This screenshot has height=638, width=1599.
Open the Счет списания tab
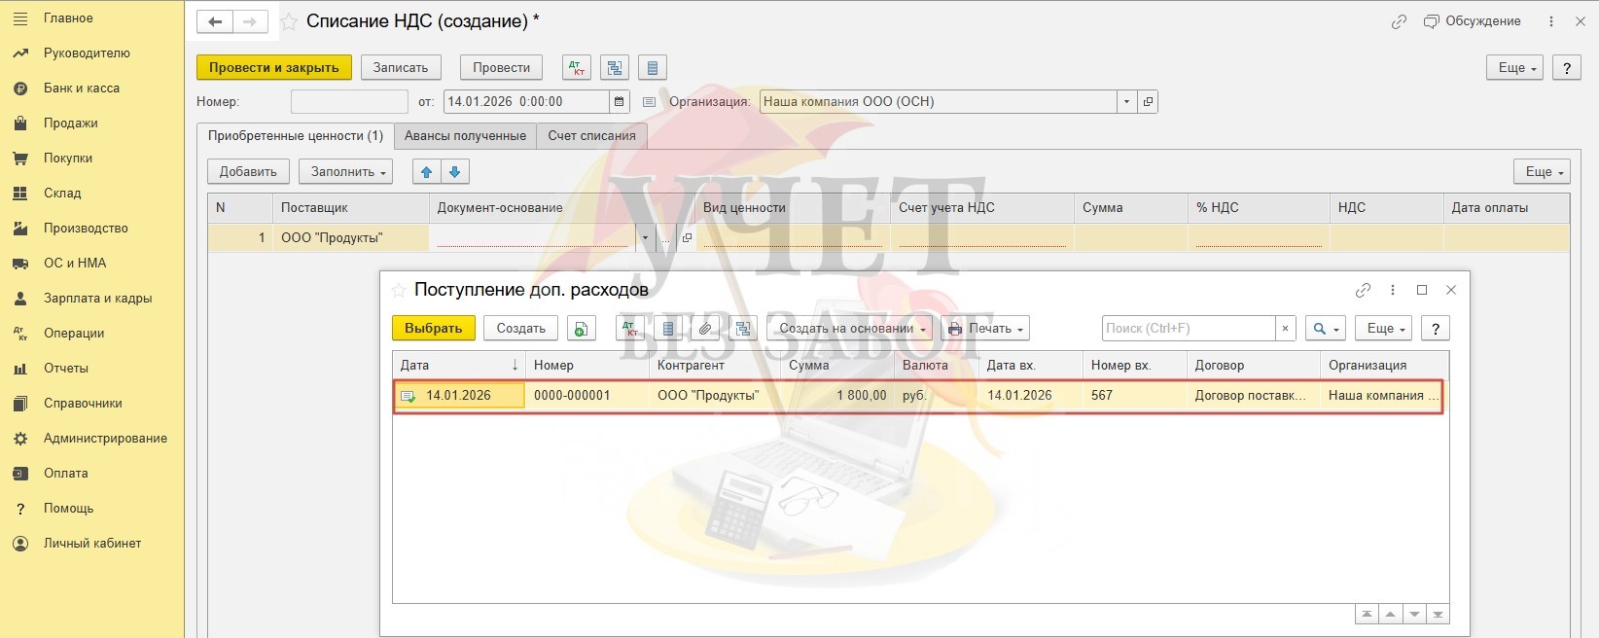coord(591,136)
